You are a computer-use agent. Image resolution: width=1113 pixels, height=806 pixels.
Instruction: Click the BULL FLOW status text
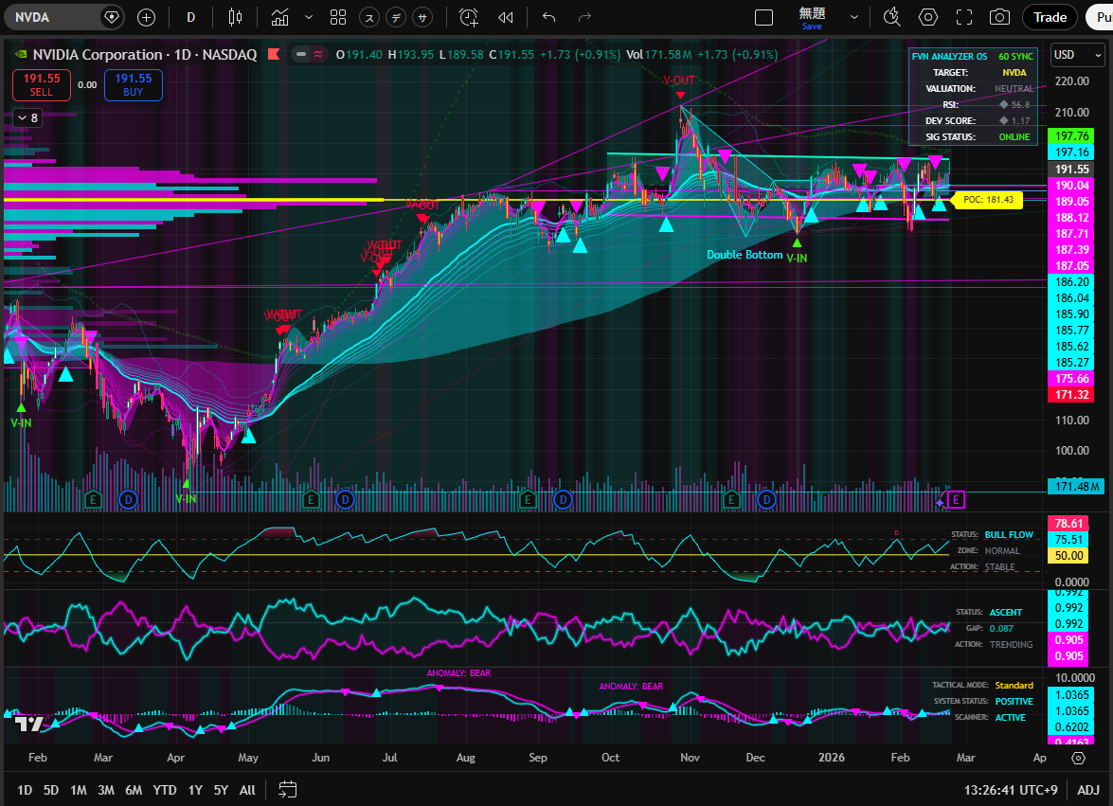pyautogui.click(x=1009, y=535)
